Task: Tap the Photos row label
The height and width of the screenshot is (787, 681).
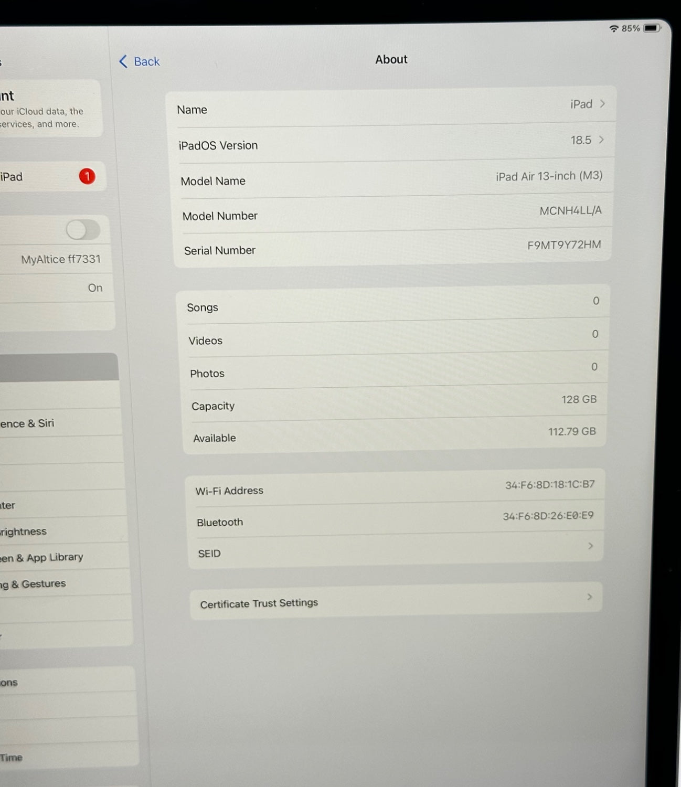Action: 207,374
